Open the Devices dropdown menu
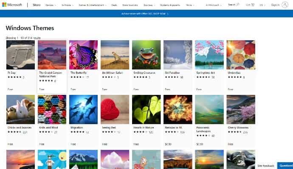The height and width of the screenshot is (169, 293). 51,5
